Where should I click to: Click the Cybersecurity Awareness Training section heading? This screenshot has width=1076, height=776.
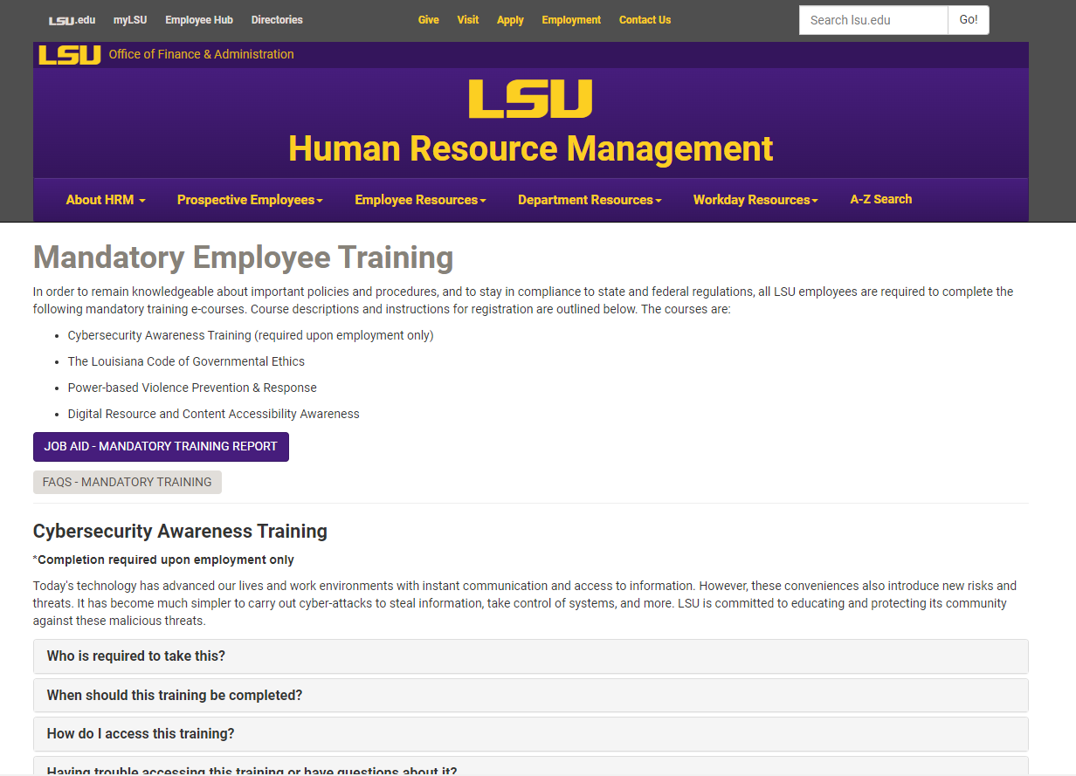(180, 531)
